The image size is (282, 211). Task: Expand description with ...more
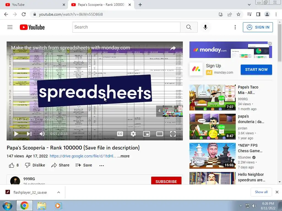coord(123,156)
